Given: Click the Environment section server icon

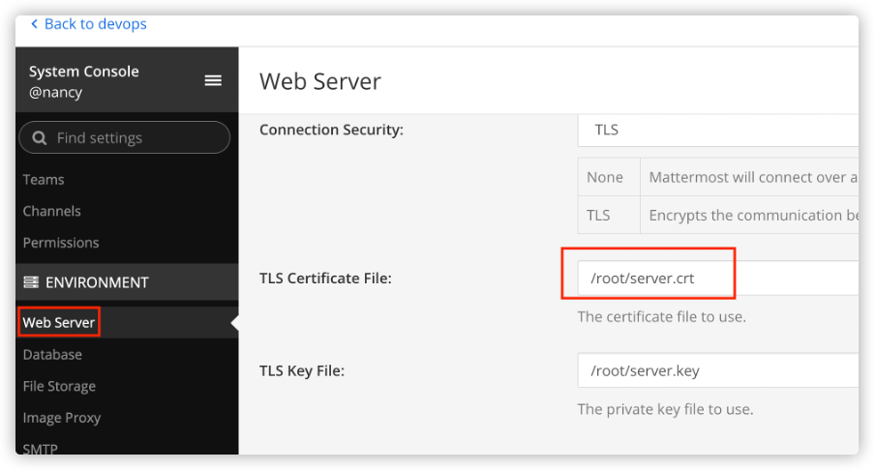Looking at the screenshot, I should pos(30,282).
